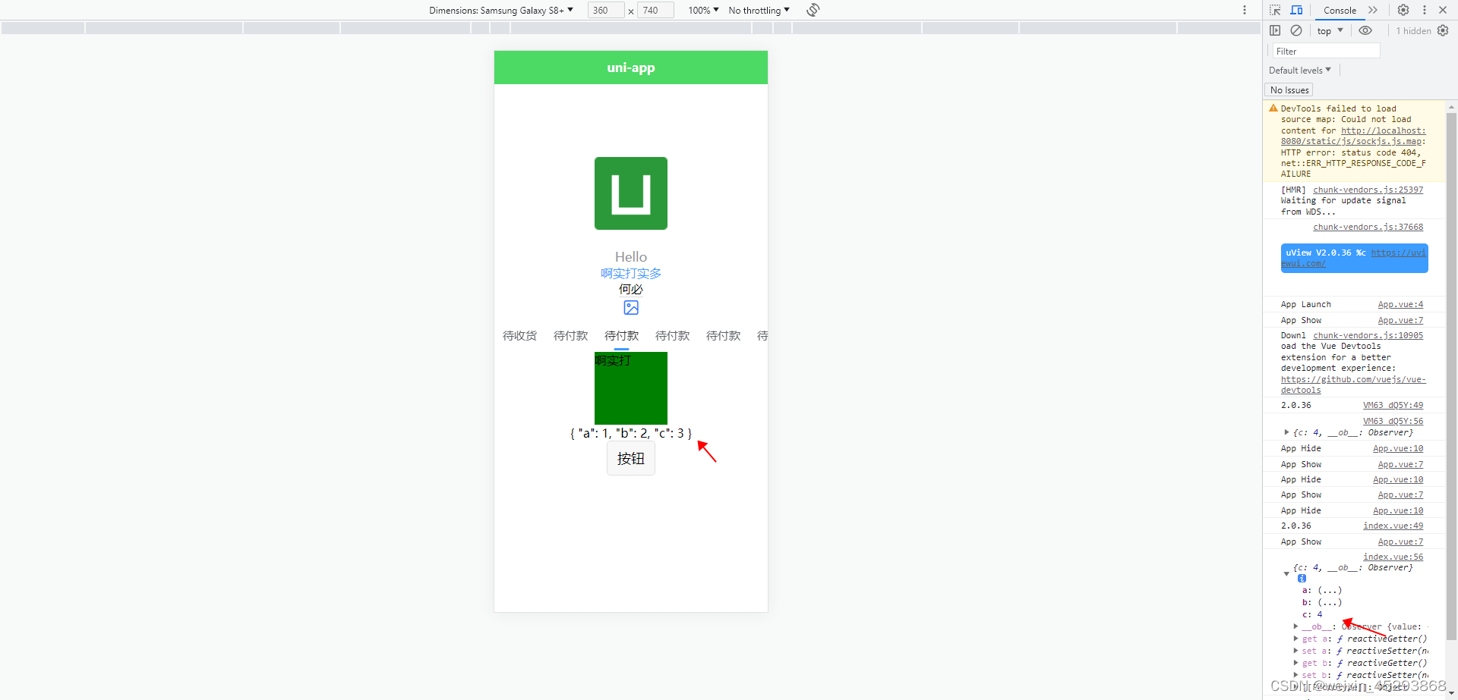Select the inspect element tool

(1277, 10)
